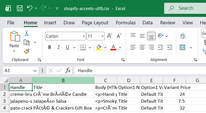Viewport: 206px width, 113px height.
Task: Align text right horizontally
Action: pyautogui.click(x=151, y=47)
